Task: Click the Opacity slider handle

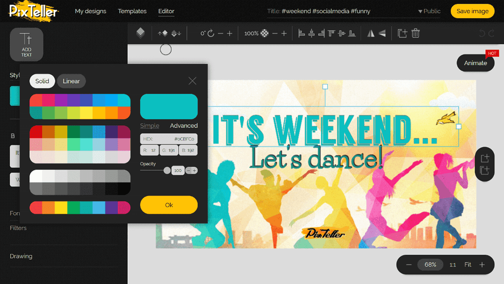Action: [167, 170]
